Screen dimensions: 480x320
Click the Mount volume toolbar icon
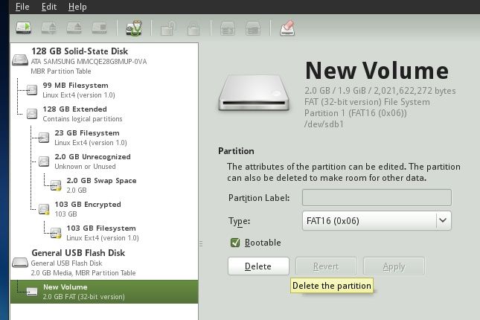click(x=24, y=28)
